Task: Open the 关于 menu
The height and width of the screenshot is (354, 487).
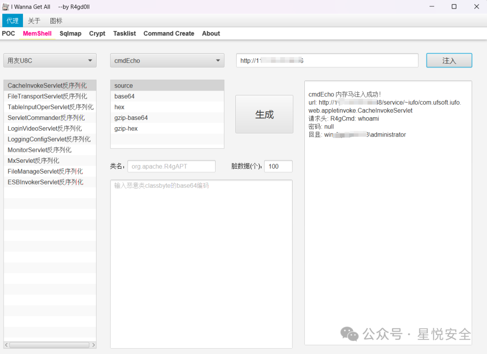Action: tap(34, 20)
